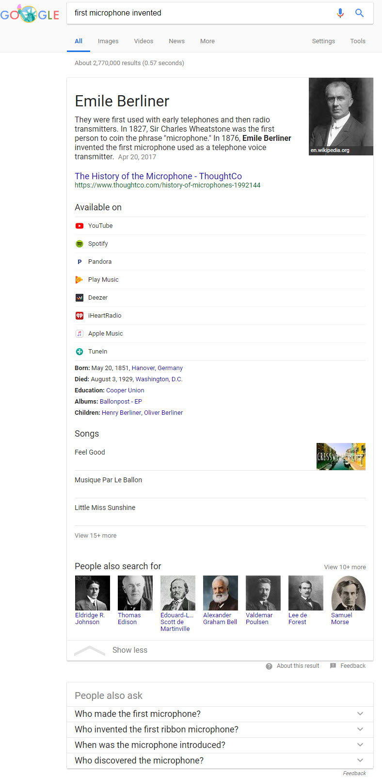This screenshot has height=780, width=382.
Task: Click the Google doodle logo
Action: 30,14
